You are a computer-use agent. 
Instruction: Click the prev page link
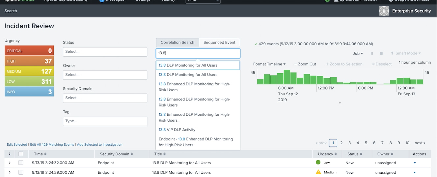(321, 143)
